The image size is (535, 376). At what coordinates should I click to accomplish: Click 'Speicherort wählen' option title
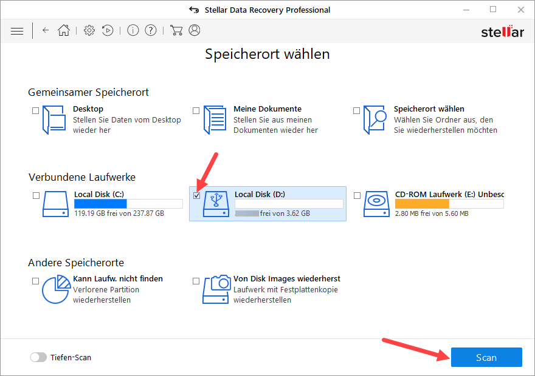pyautogui.click(x=429, y=109)
